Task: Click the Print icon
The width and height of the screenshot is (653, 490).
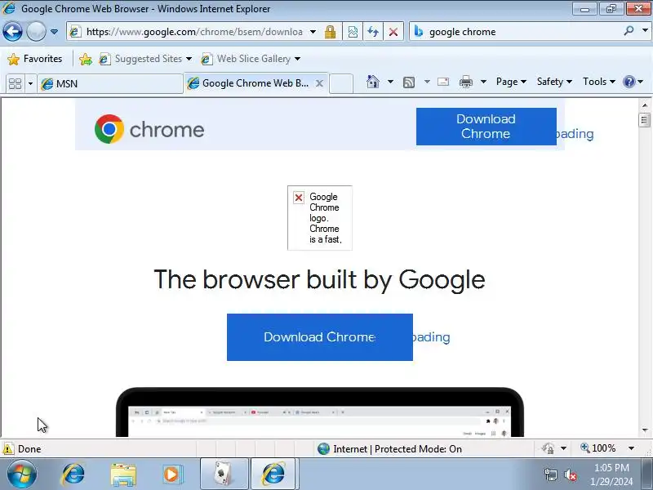Action: pos(466,82)
